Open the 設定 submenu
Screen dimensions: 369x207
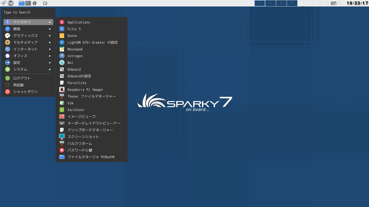coord(28,63)
